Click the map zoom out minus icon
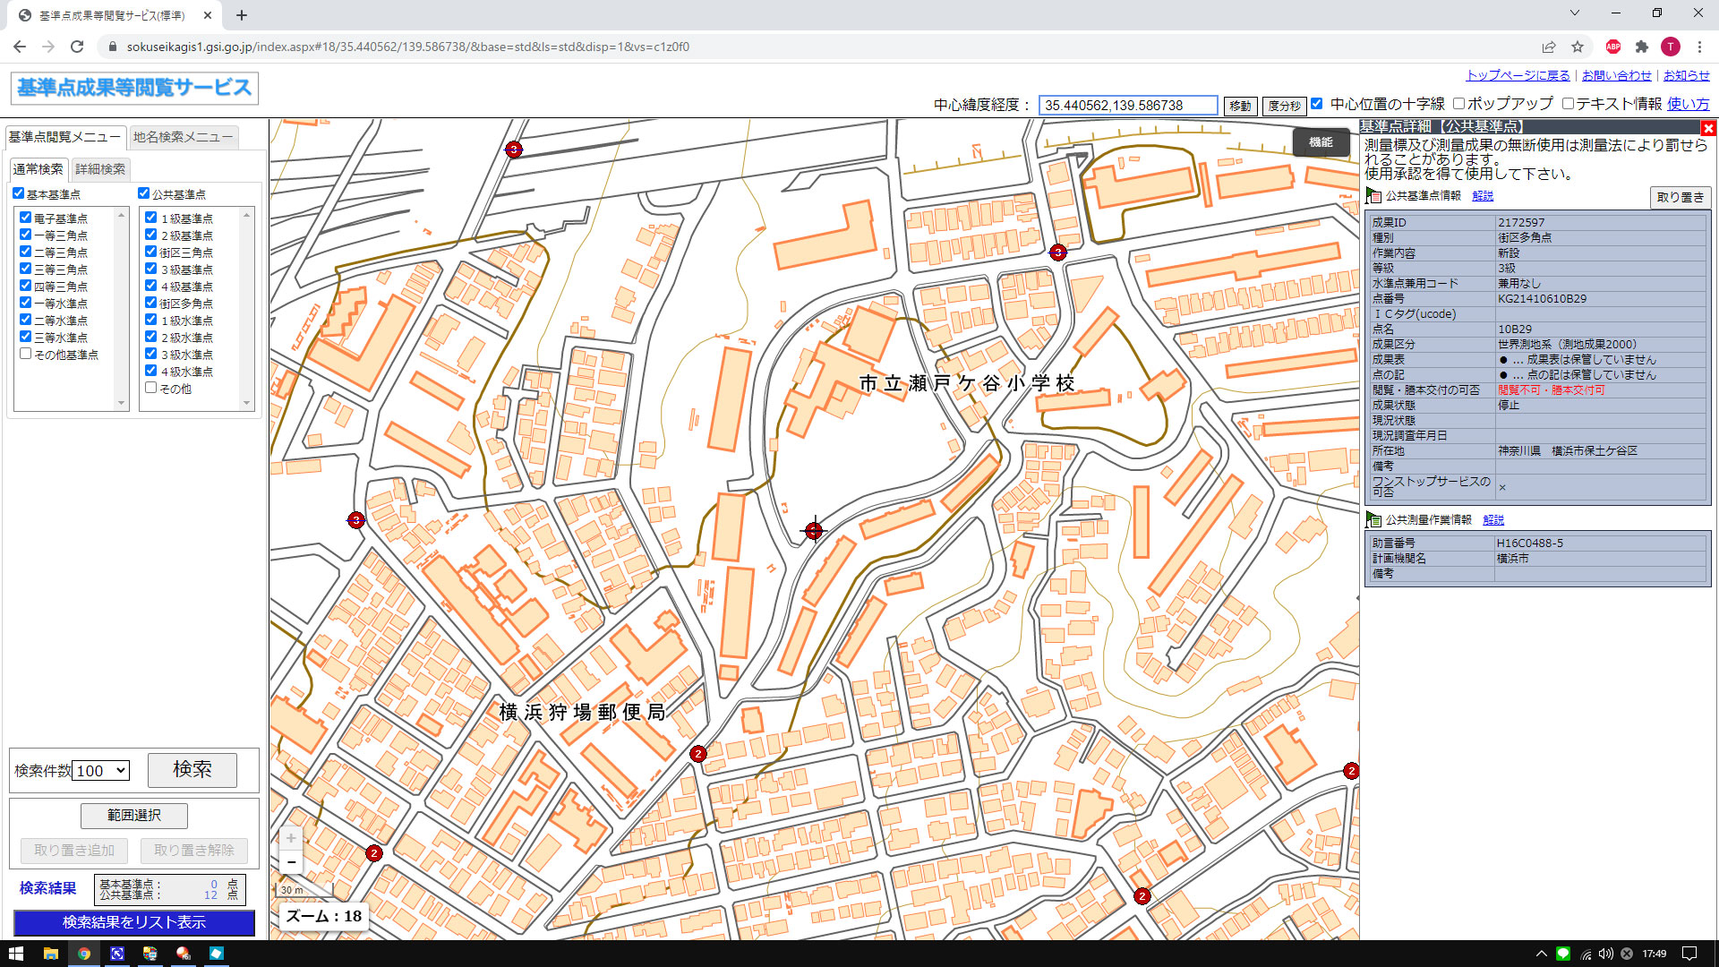The height and width of the screenshot is (967, 1719). click(291, 862)
